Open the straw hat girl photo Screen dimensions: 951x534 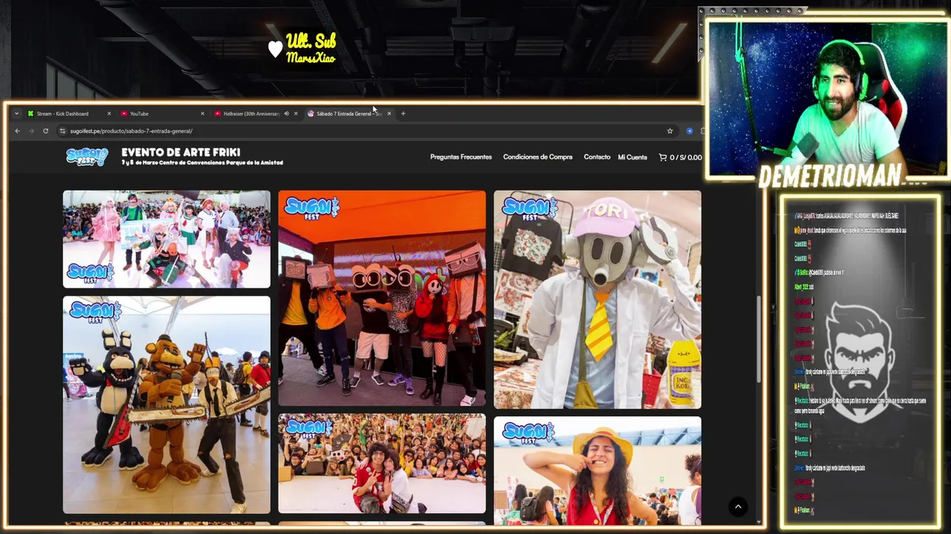pyautogui.click(x=597, y=471)
